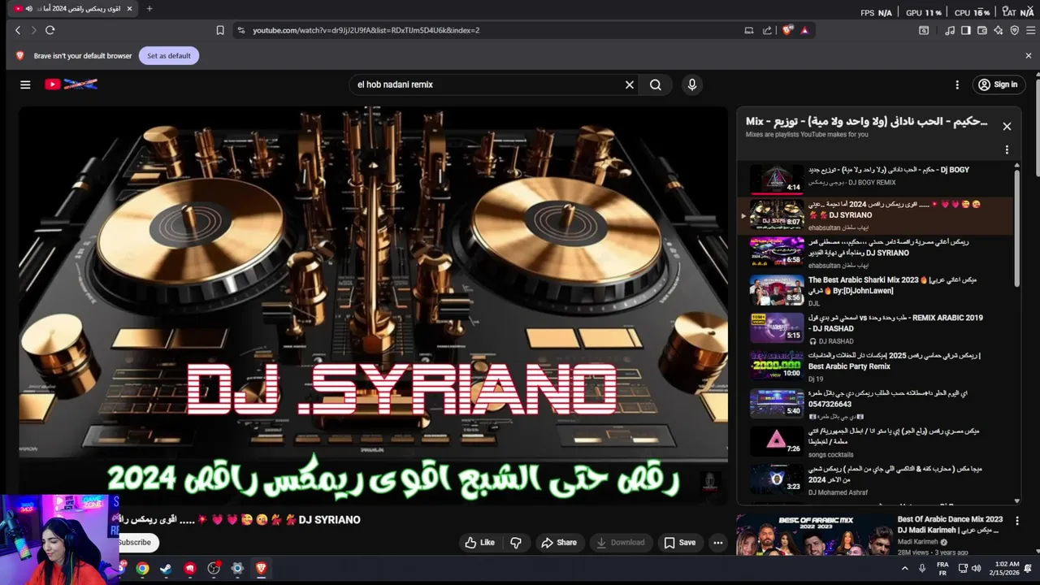Play the Dj BOGY 4:14 playlist video
Viewport: 1040px width, 585px height.
point(876,179)
